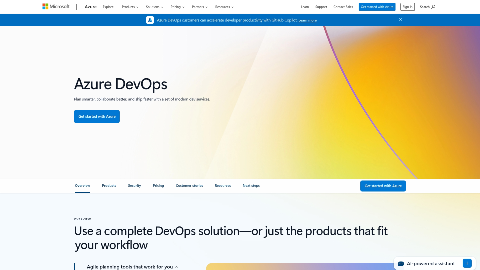Open the Contact Sales link

pos(343,7)
